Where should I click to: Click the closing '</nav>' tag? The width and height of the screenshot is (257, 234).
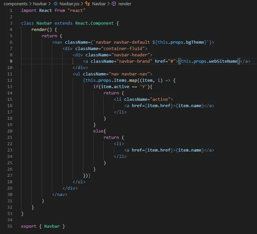coord(60,195)
